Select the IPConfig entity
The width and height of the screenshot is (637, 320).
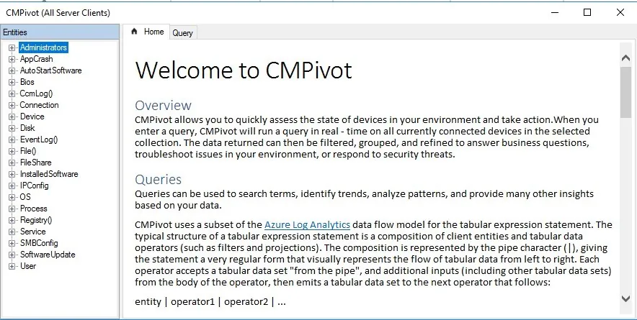[x=35, y=186]
